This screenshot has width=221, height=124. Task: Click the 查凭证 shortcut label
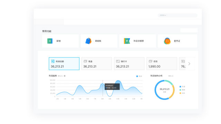177,41
